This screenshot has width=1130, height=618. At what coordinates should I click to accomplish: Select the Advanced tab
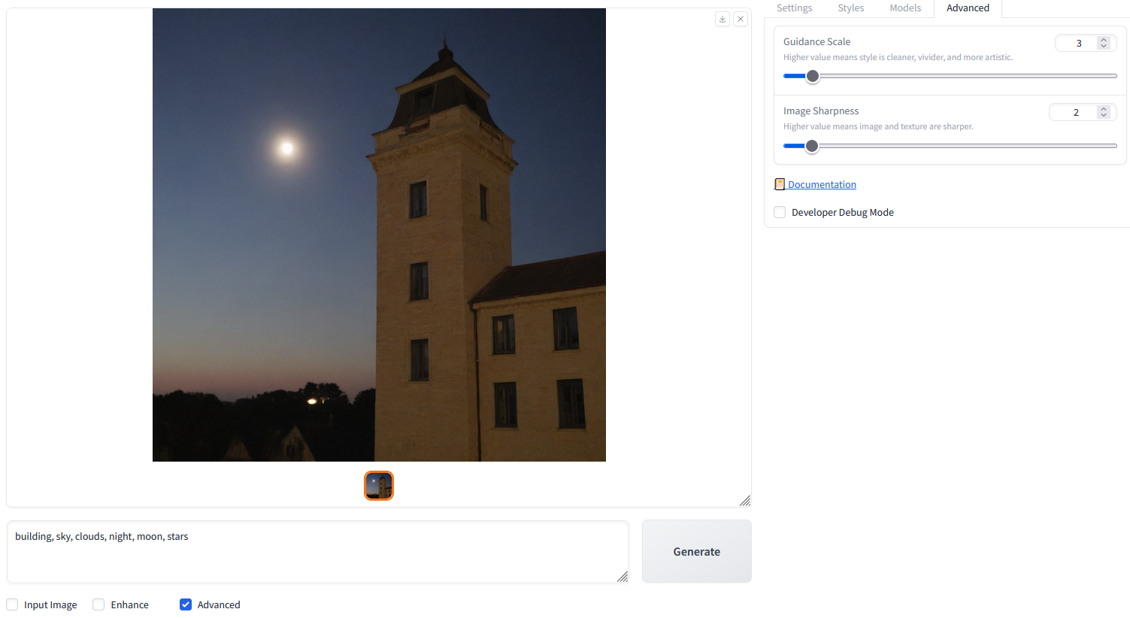pyautogui.click(x=968, y=8)
